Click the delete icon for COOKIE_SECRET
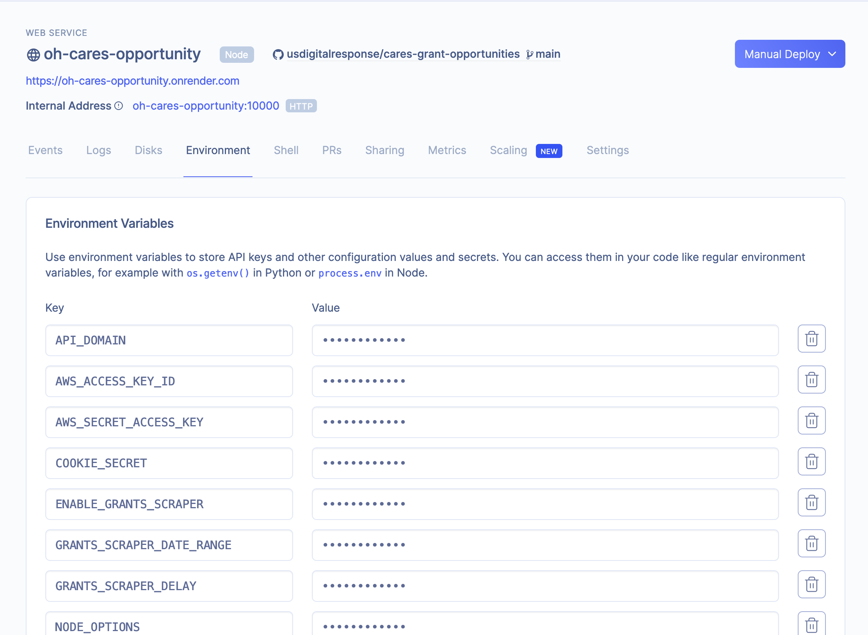Screen dimensions: 868x635 811,462
